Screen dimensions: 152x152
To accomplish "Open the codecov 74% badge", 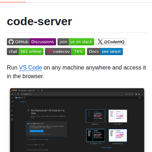I will point(65,52).
